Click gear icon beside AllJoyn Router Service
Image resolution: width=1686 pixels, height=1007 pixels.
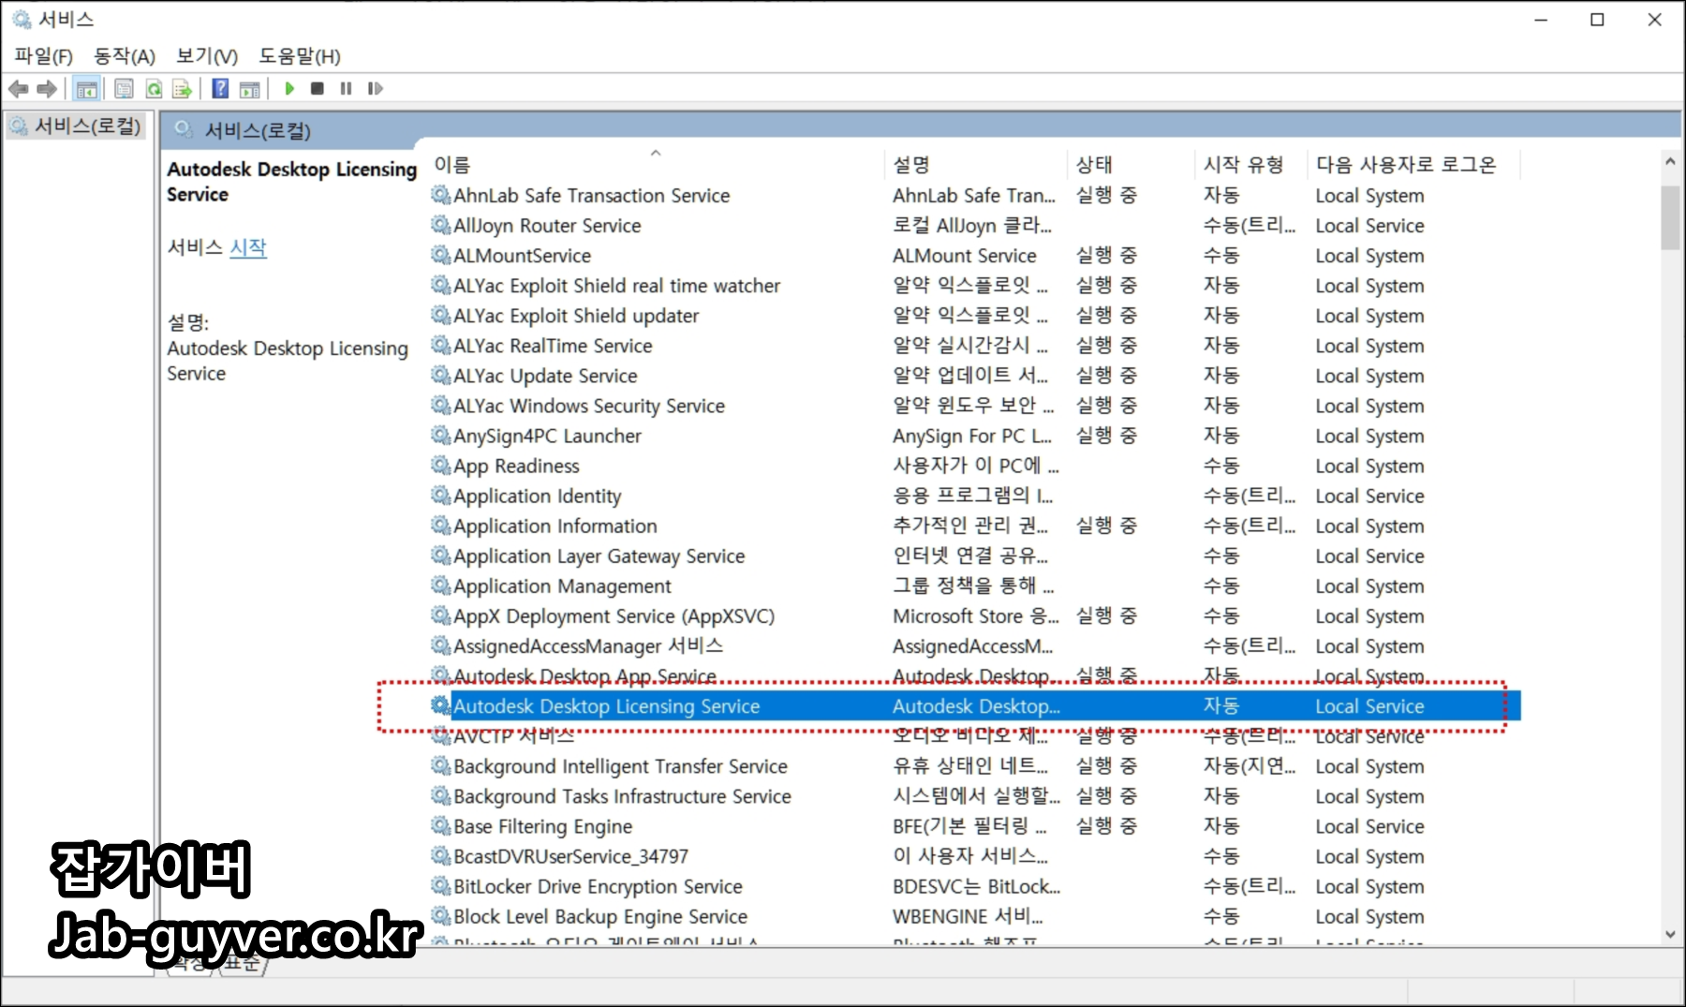click(x=440, y=225)
